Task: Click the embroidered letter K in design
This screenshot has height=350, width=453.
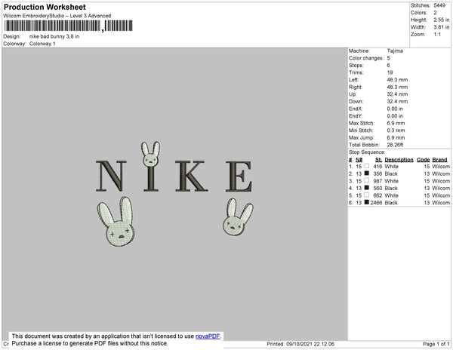Action: click(191, 176)
